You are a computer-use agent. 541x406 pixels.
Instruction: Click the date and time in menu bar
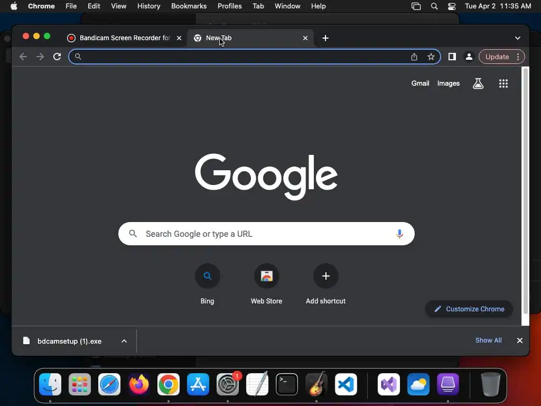(498, 6)
